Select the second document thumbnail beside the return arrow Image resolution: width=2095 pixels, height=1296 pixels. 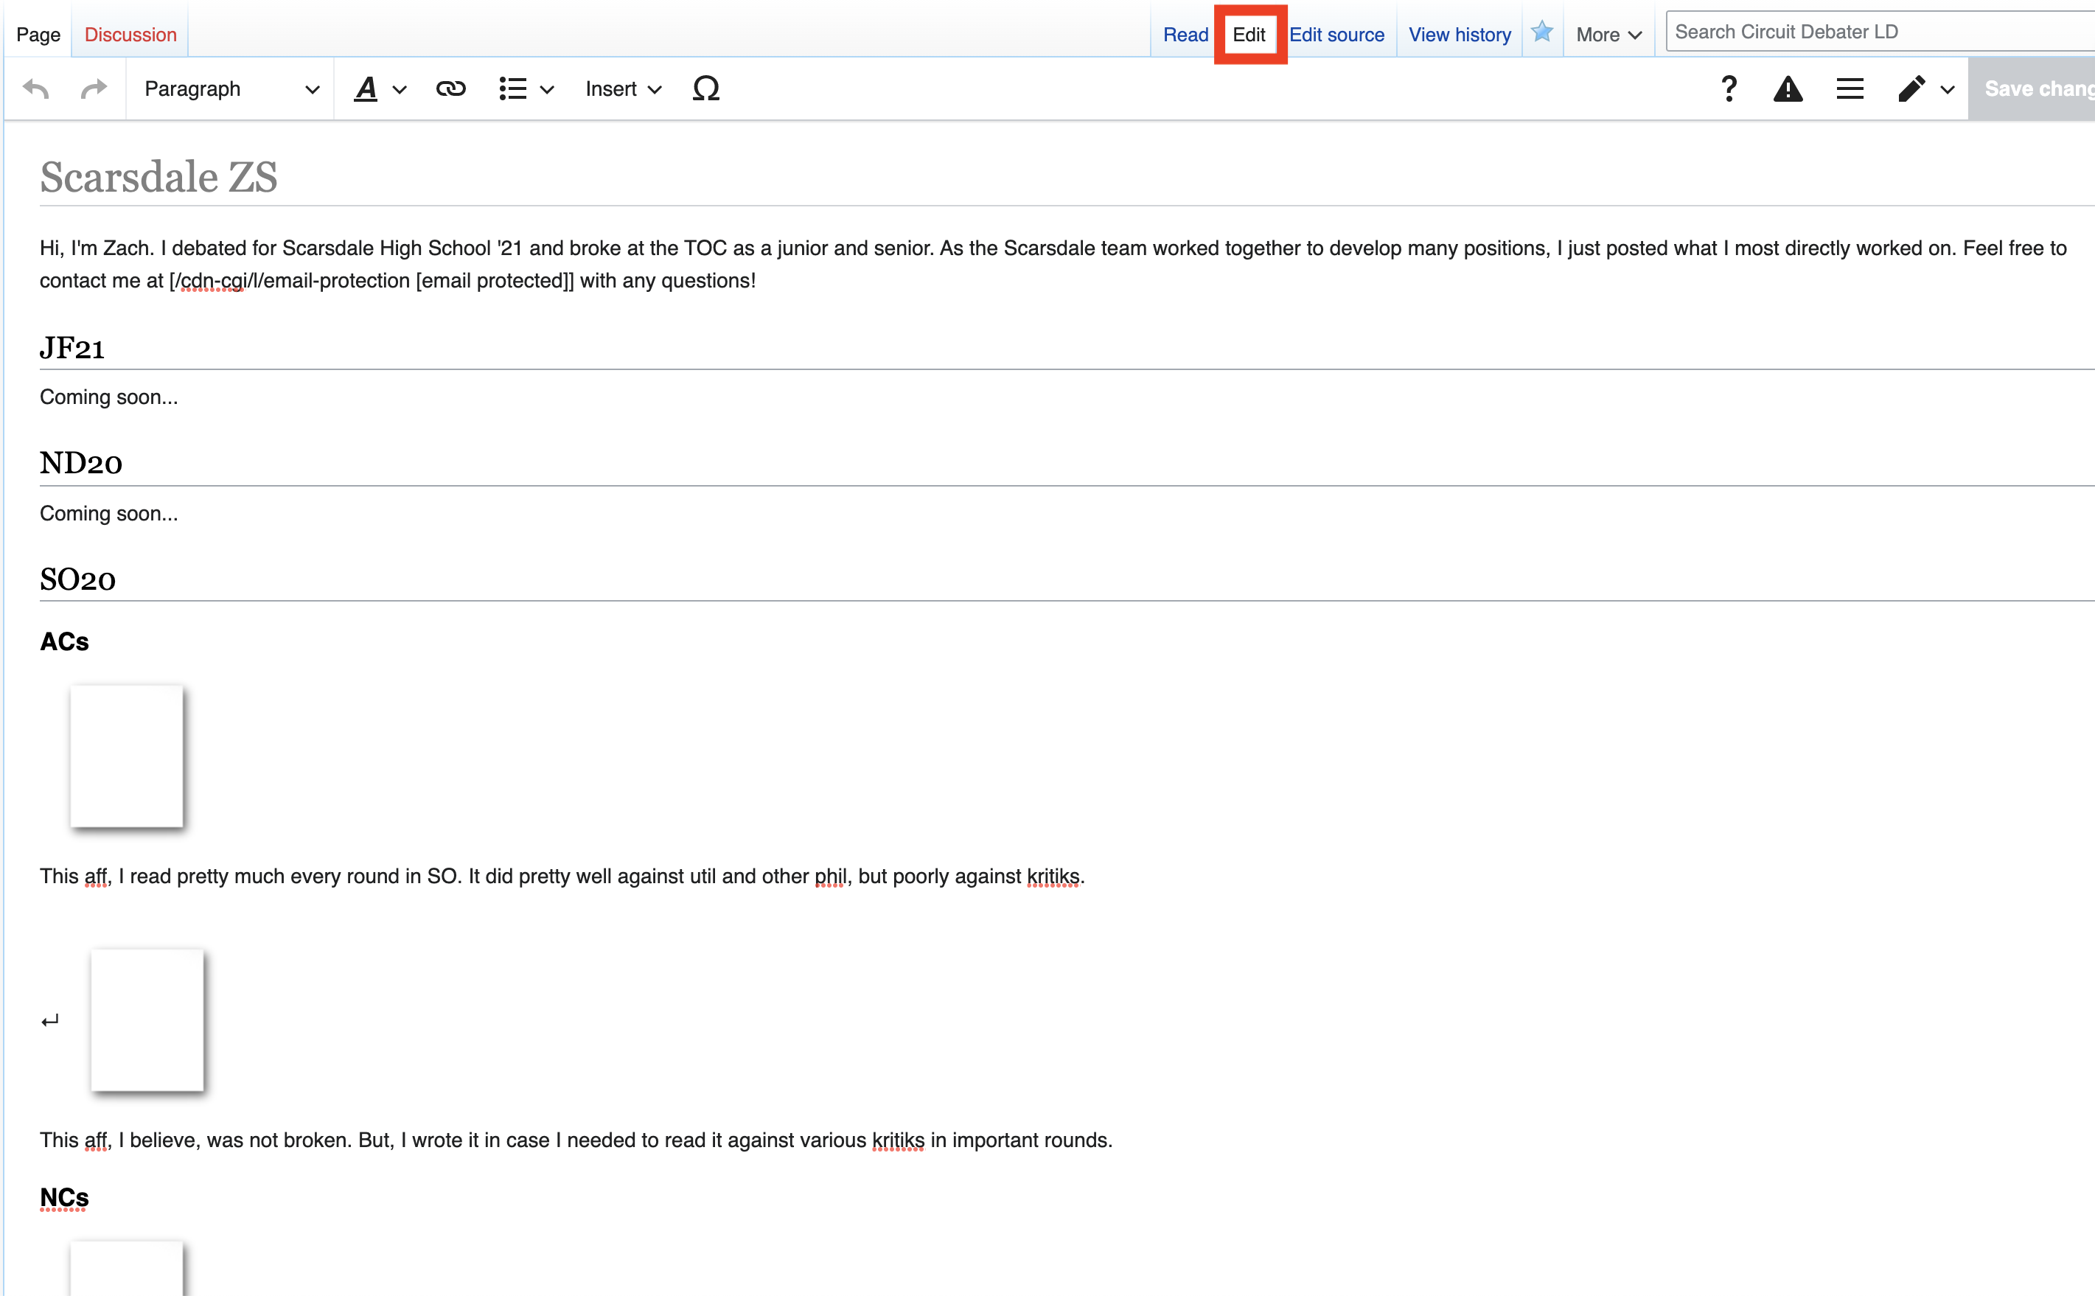(147, 1019)
